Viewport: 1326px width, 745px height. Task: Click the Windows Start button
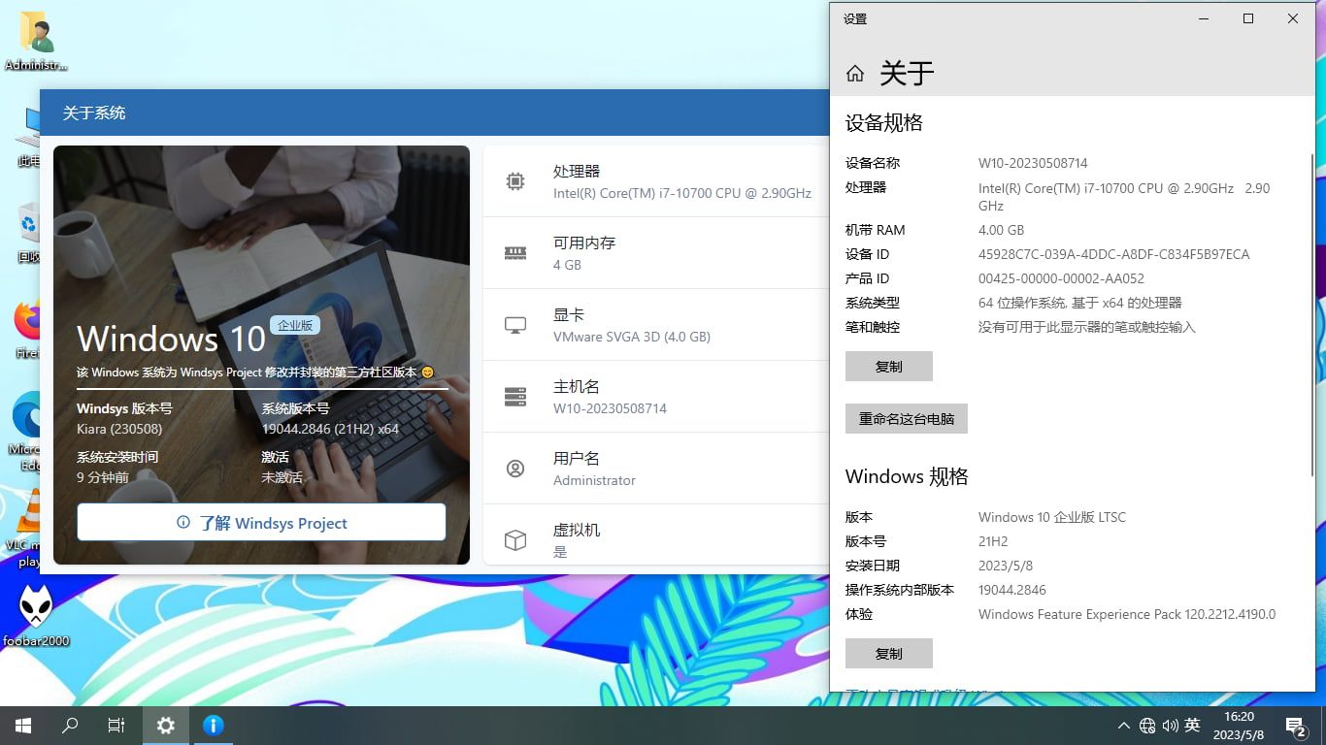coord(23,725)
